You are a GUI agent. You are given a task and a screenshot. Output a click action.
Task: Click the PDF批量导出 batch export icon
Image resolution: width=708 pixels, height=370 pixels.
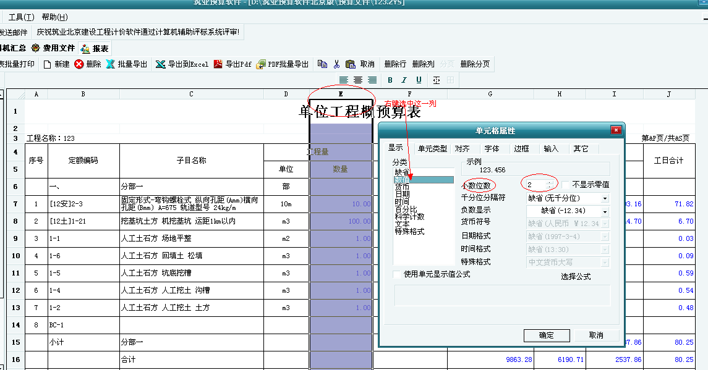point(261,64)
